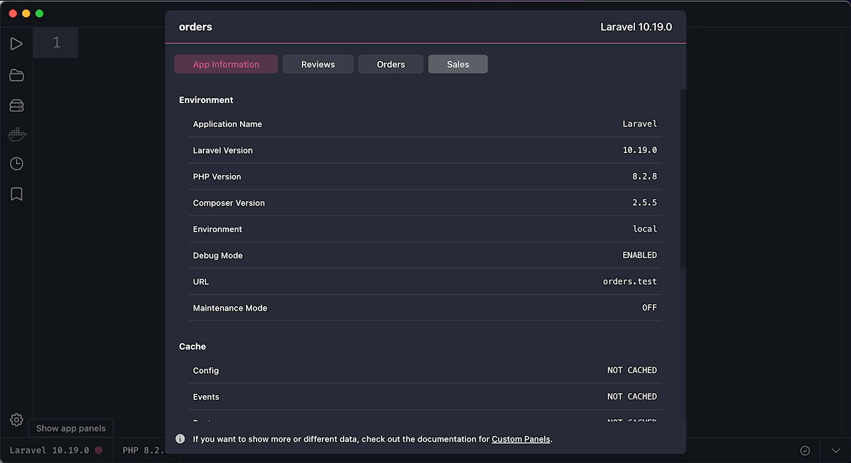The height and width of the screenshot is (463, 851).
Task: Click the Maintenance Mode row label
Action: [230, 308]
